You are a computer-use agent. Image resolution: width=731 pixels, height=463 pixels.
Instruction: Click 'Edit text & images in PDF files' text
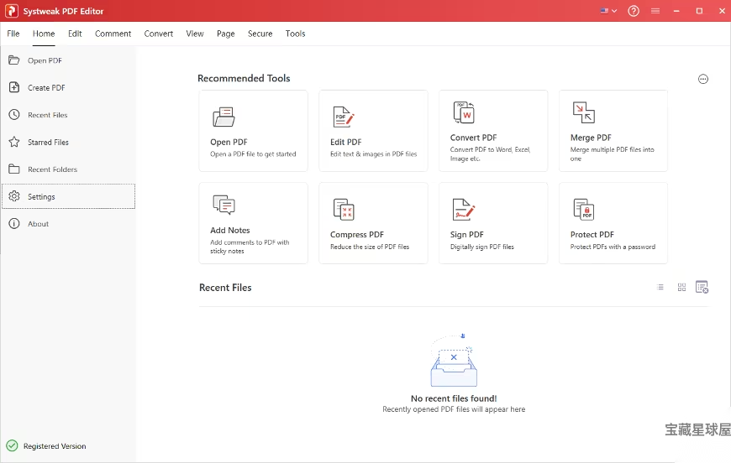[x=373, y=154]
